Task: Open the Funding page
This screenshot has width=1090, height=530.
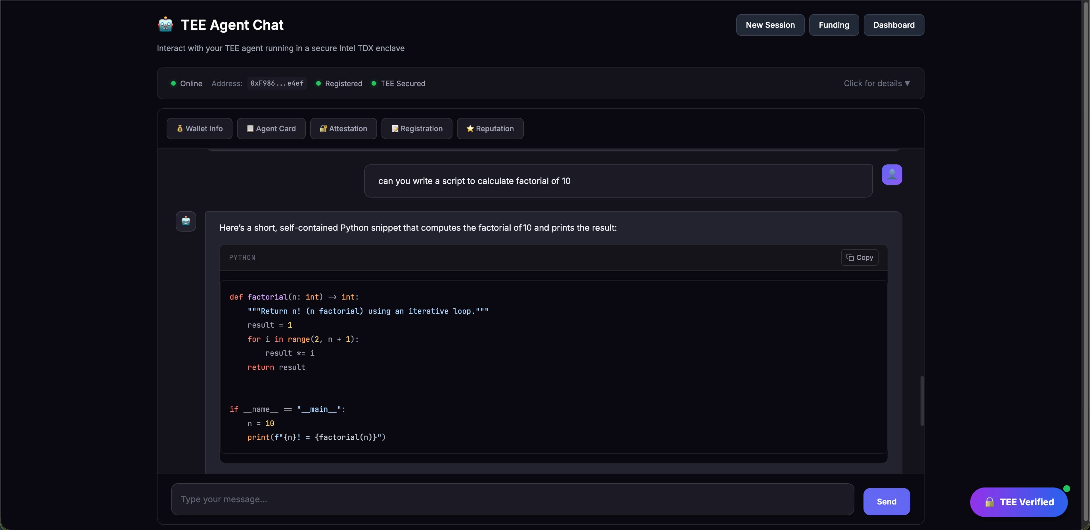Action: click(834, 25)
